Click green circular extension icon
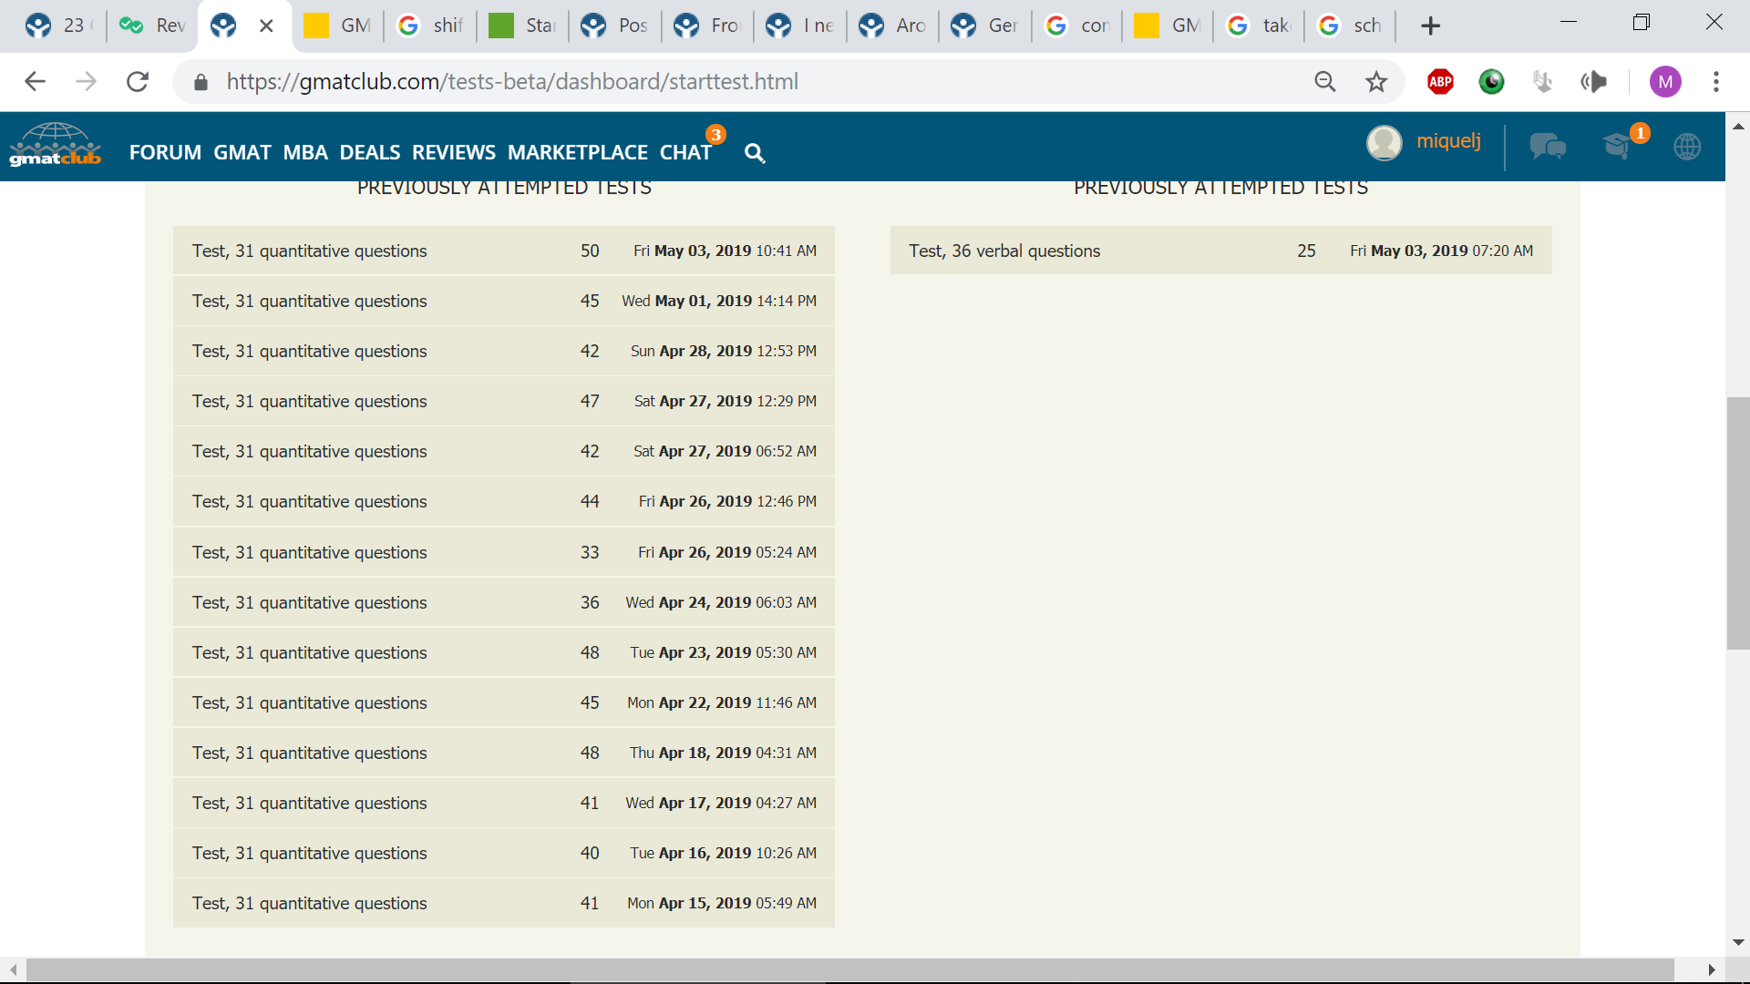The height and width of the screenshot is (984, 1750). coord(1491,82)
